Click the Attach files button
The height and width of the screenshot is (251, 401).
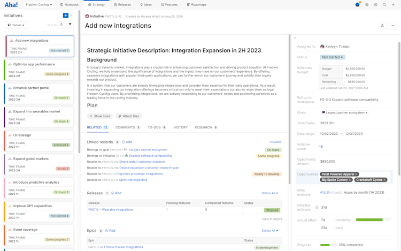128,116
